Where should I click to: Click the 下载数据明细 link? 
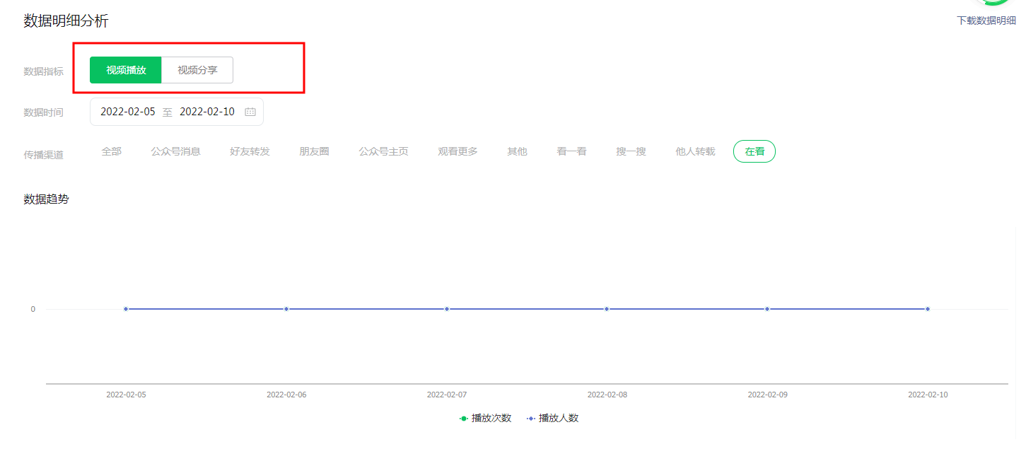(986, 21)
